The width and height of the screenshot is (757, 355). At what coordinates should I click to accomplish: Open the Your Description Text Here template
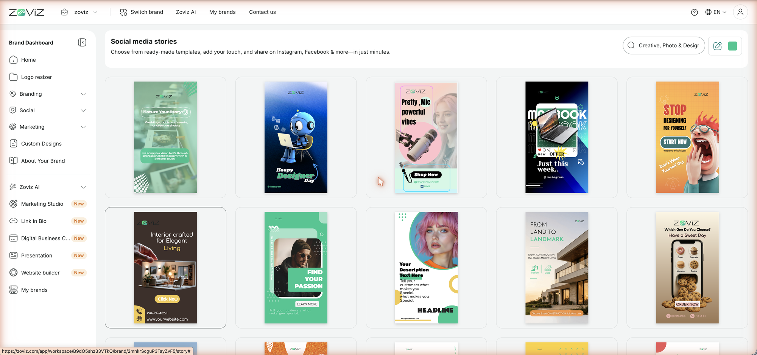tap(426, 268)
